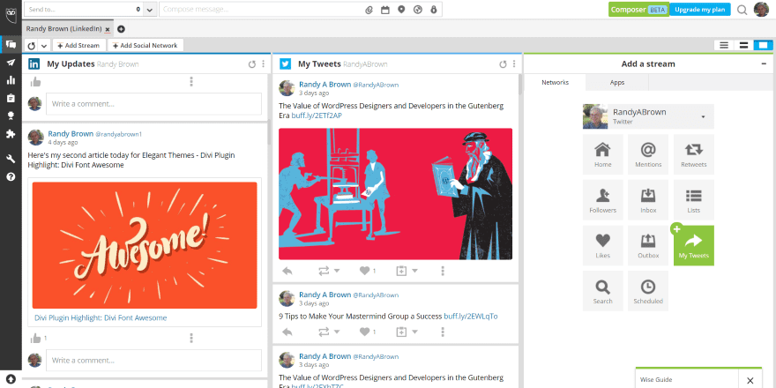Expand assign options arrow on Gutenberg image tweet
Viewport: 776px width, 388px height.
414,271
